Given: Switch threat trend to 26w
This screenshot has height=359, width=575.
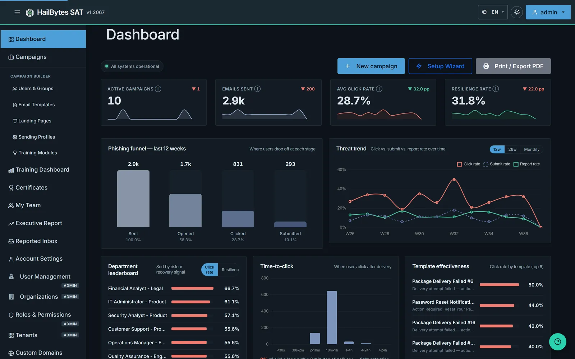Looking at the screenshot, I should 512,149.
